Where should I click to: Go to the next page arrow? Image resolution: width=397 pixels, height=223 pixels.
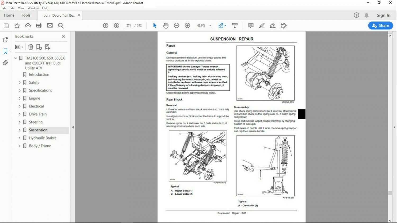coord(116,26)
